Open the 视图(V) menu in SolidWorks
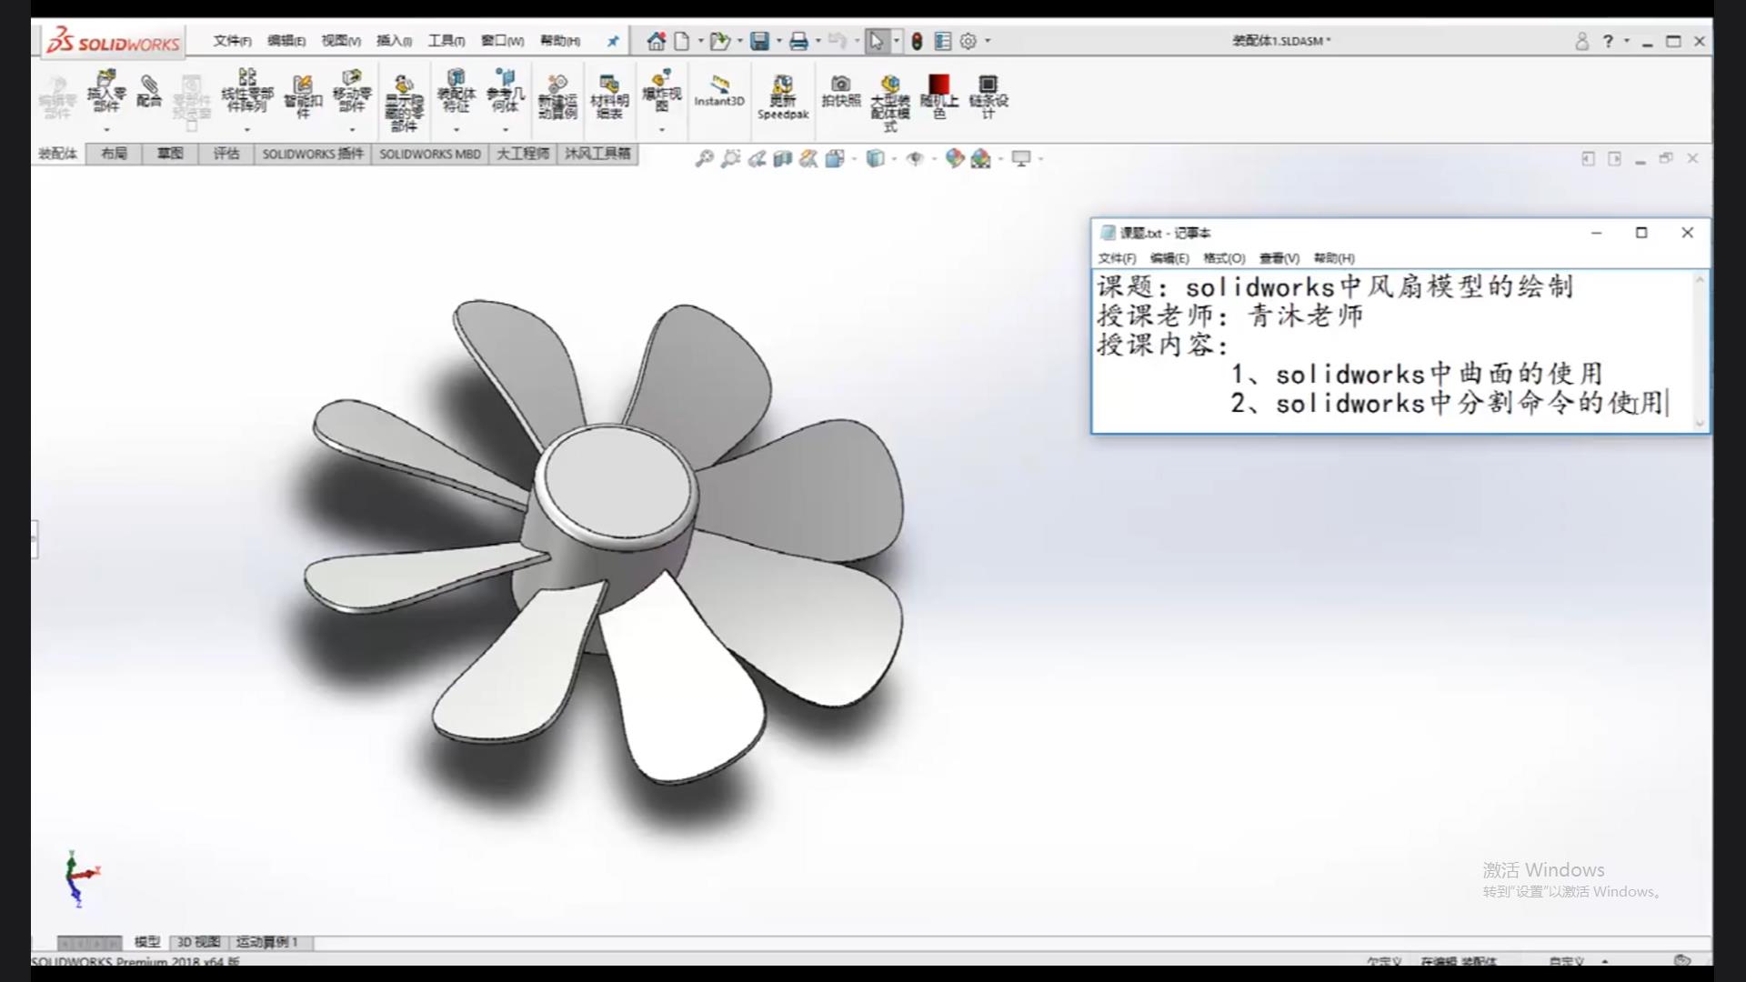This screenshot has width=1746, height=982. (x=341, y=41)
